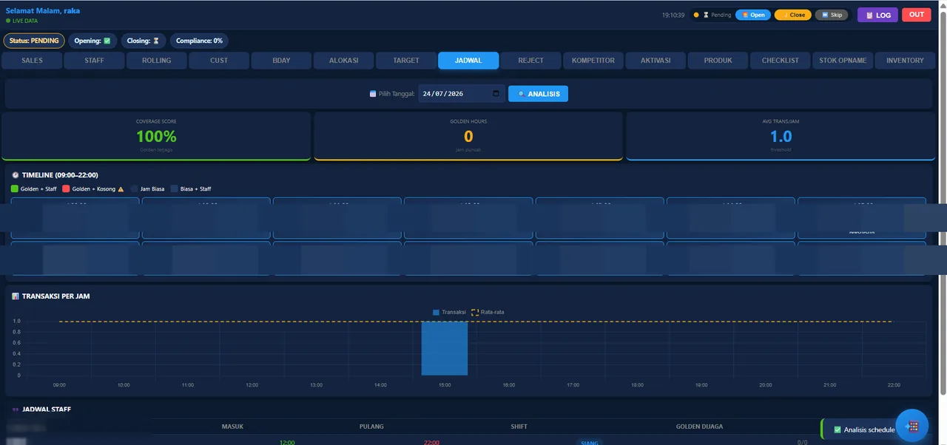Viewport: 947px width, 445px height.
Task: Click the 19:10:39 clock text
Action: tap(673, 15)
